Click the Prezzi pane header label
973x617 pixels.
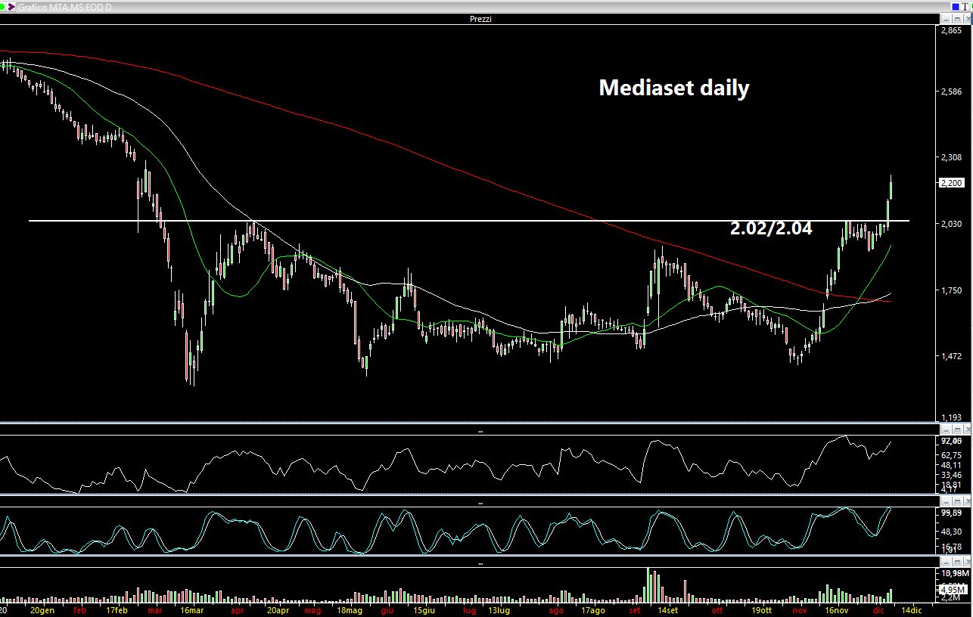480,19
